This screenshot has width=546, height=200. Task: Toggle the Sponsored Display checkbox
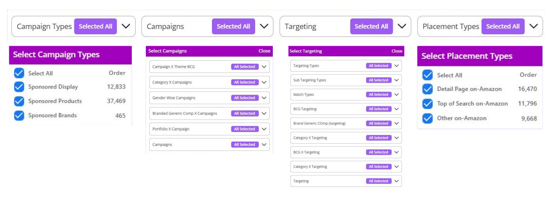click(x=19, y=87)
